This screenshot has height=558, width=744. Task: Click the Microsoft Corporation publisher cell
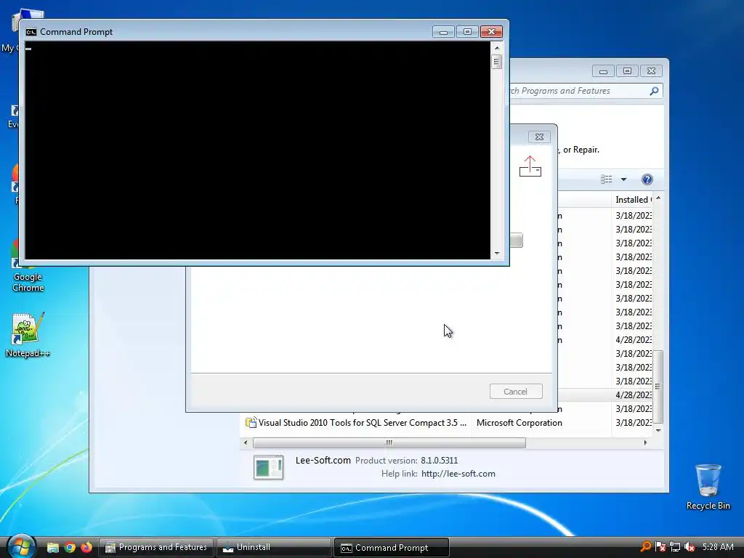point(519,423)
